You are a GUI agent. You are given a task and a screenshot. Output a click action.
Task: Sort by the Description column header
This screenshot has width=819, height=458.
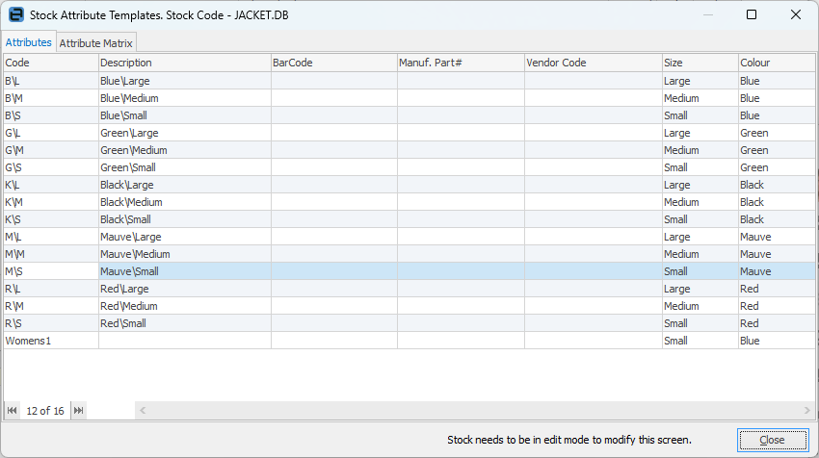point(184,63)
